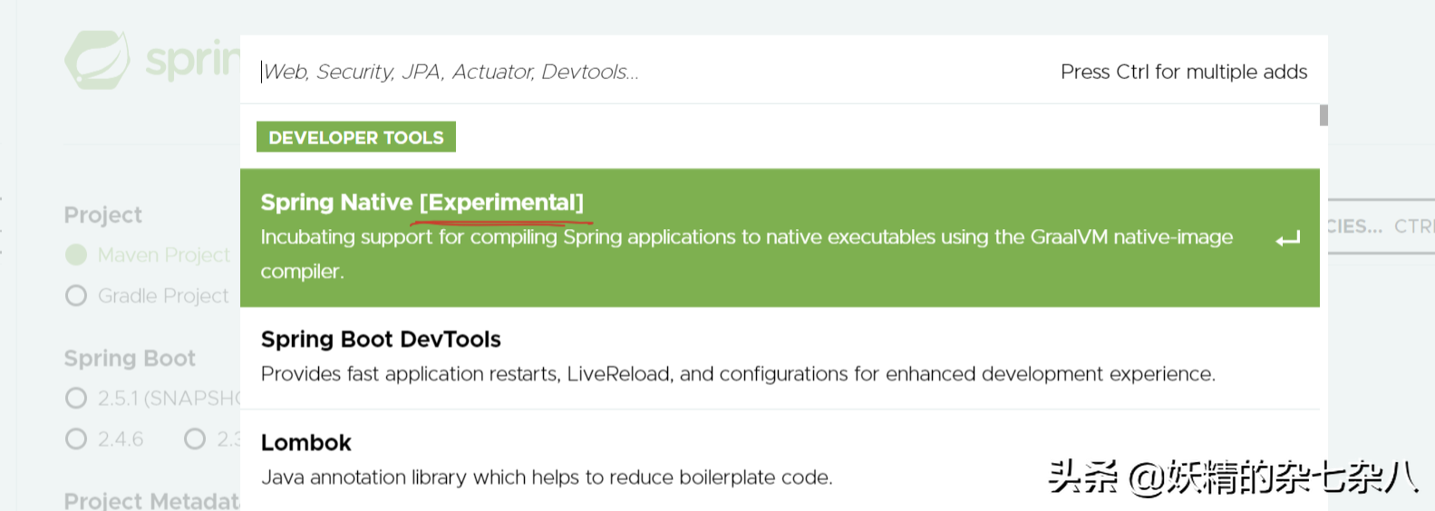Image resolution: width=1435 pixels, height=511 pixels.
Task: Click the Spring leaf logo icon
Action: click(97, 60)
